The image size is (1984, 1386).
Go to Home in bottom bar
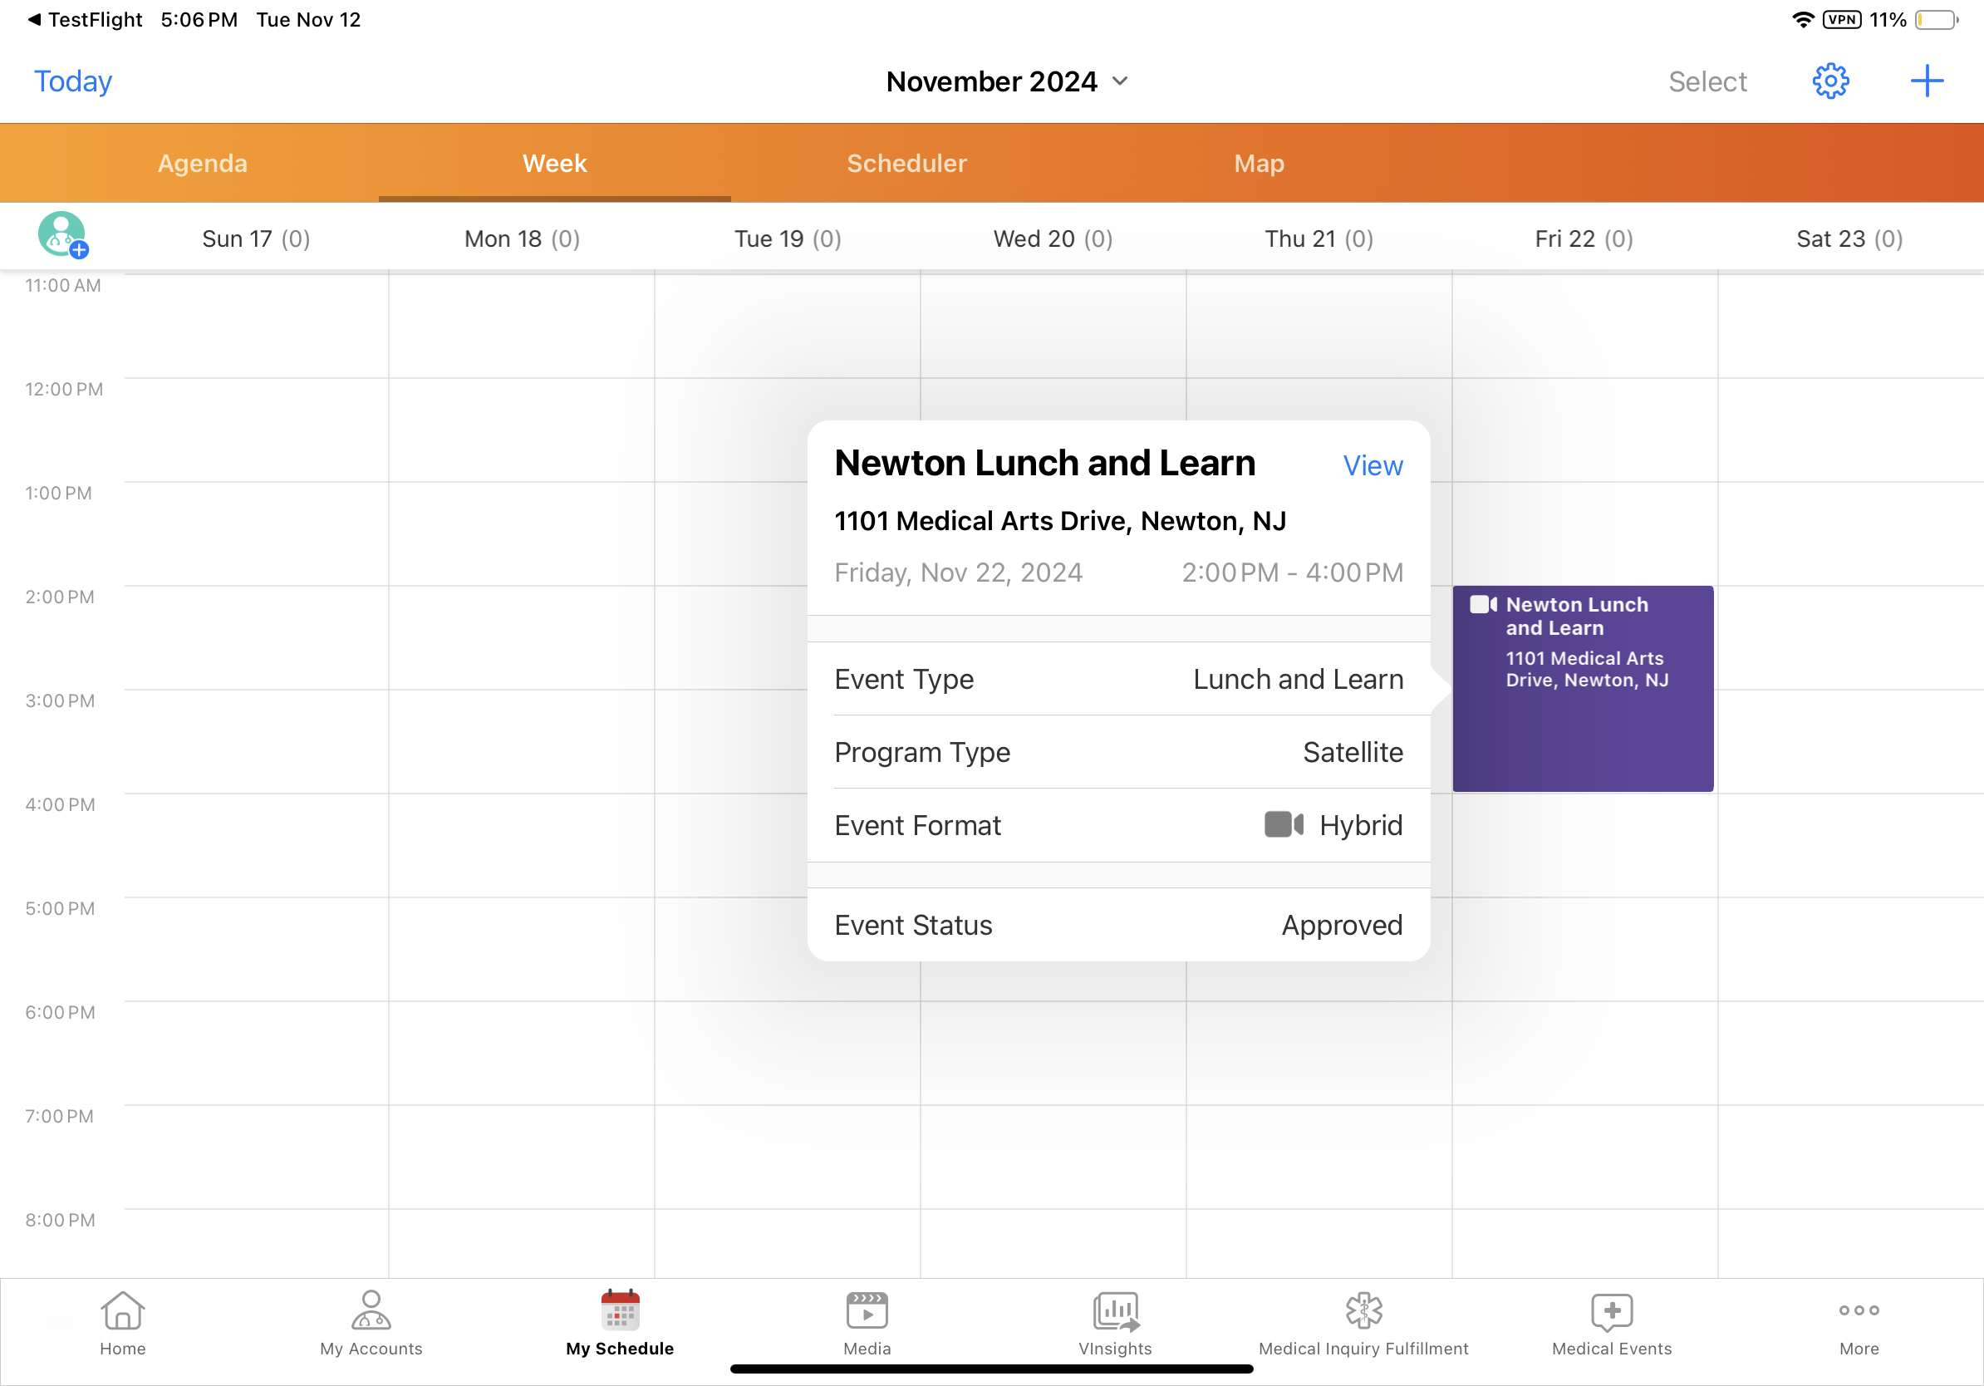click(123, 1322)
